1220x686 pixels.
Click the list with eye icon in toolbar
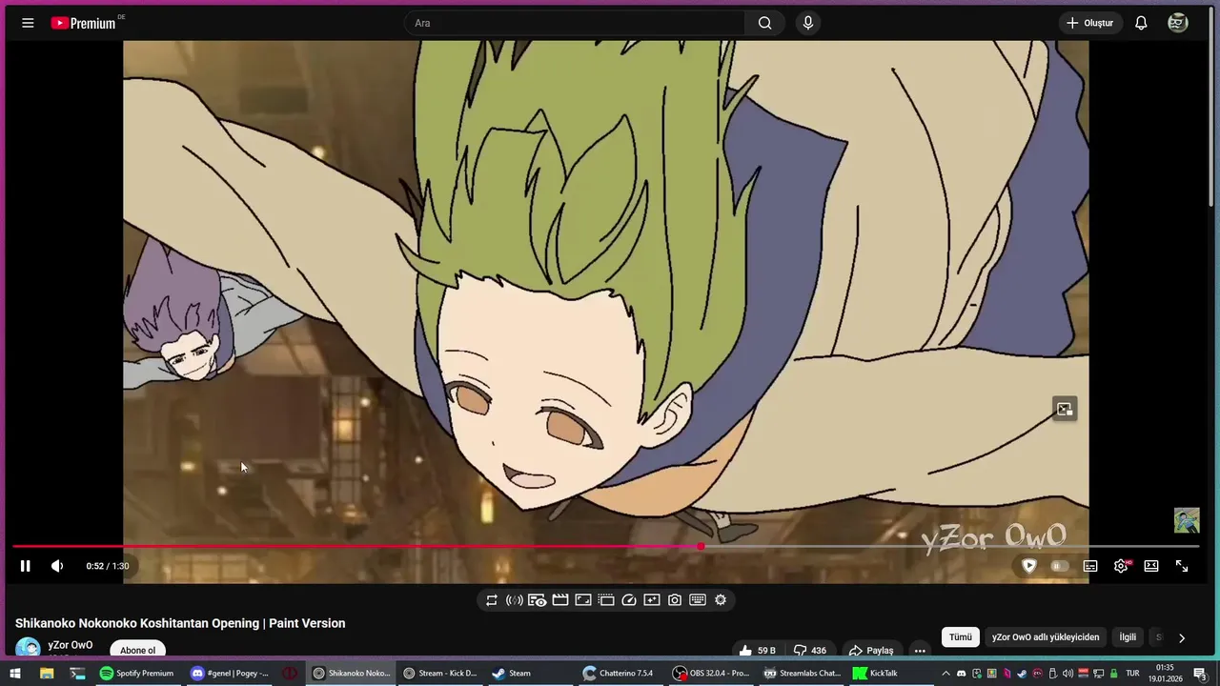[538, 600]
